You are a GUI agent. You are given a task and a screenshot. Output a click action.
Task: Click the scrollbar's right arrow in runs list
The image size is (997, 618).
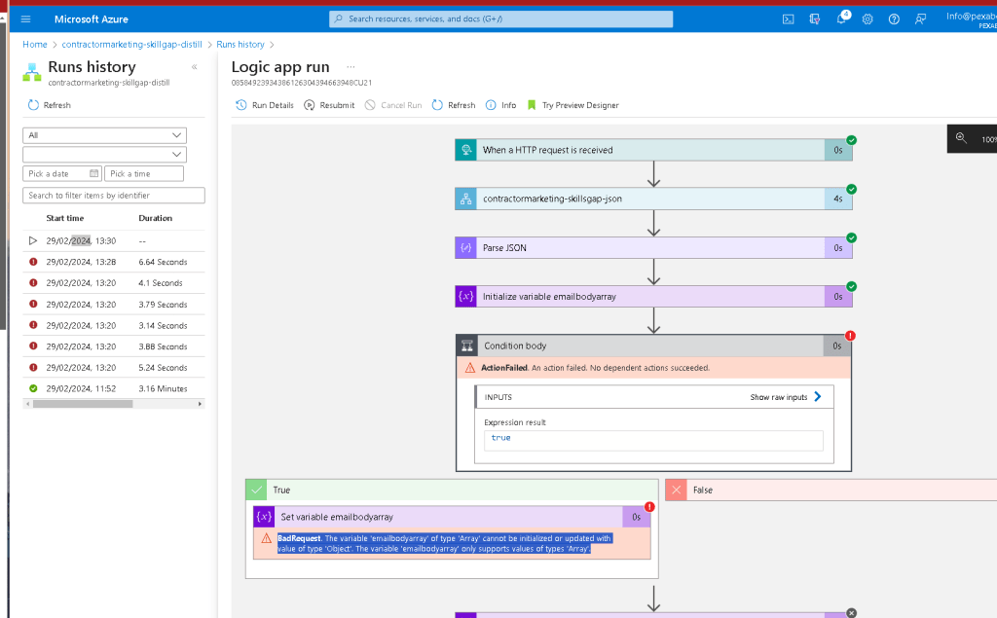(201, 404)
